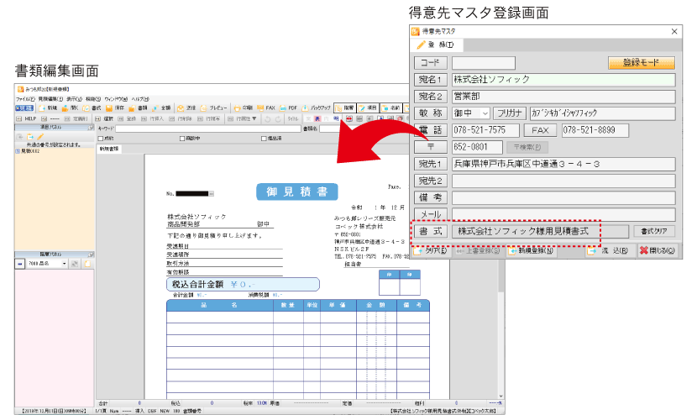The height and width of the screenshot is (420, 697).
Task: Select the 新規書類 document tab
Action: pos(109,150)
